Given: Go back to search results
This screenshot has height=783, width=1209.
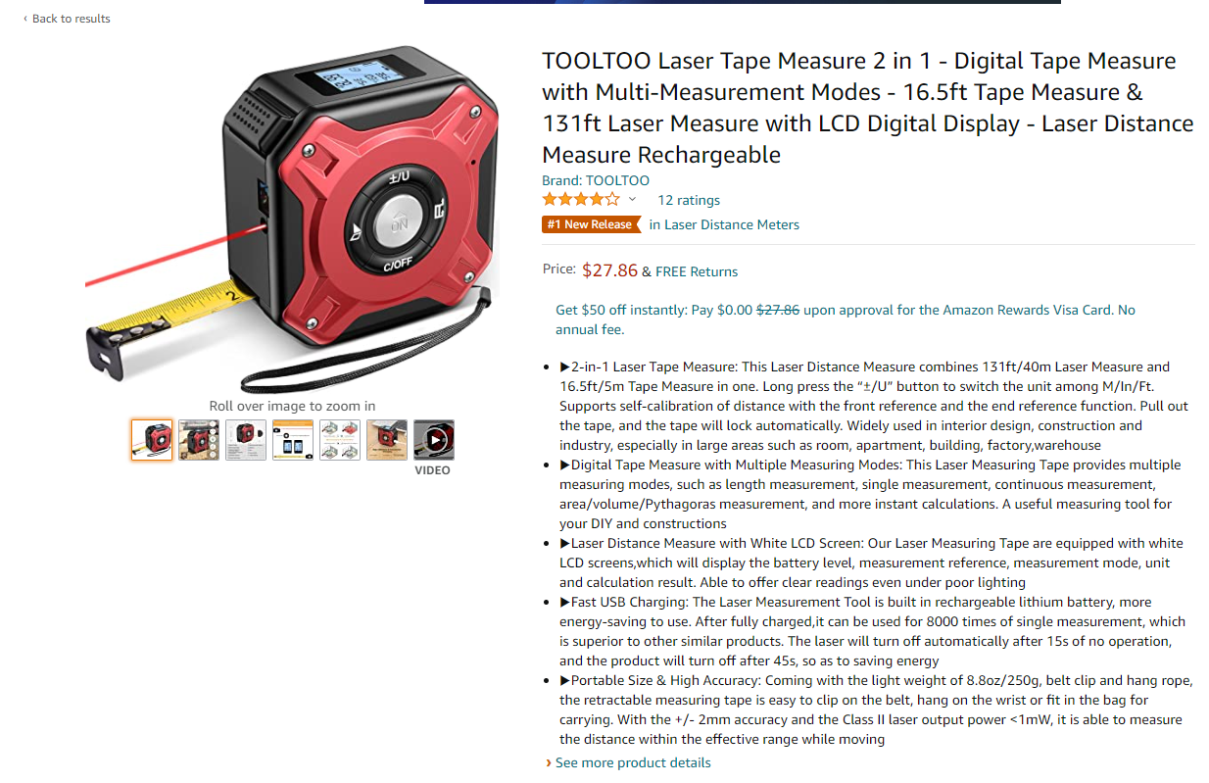Looking at the screenshot, I should coord(72,19).
